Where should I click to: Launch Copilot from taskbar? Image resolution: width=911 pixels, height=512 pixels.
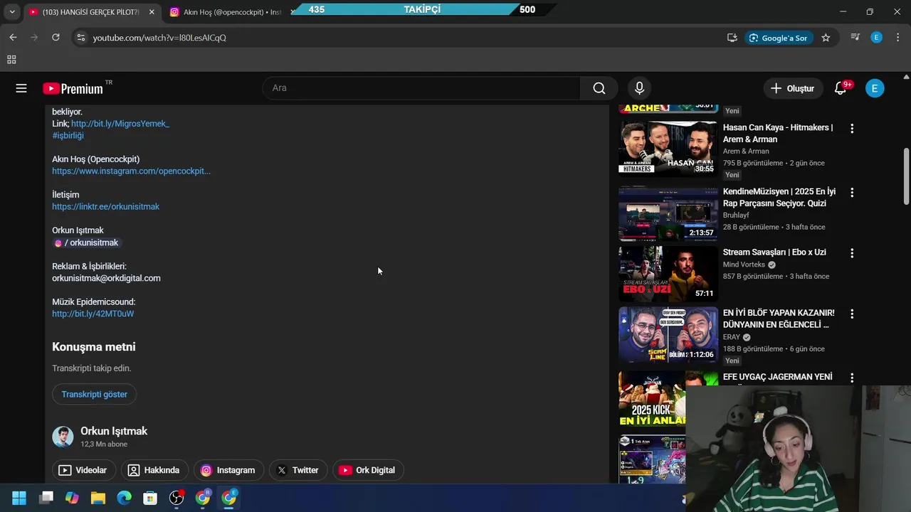coord(72,498)
